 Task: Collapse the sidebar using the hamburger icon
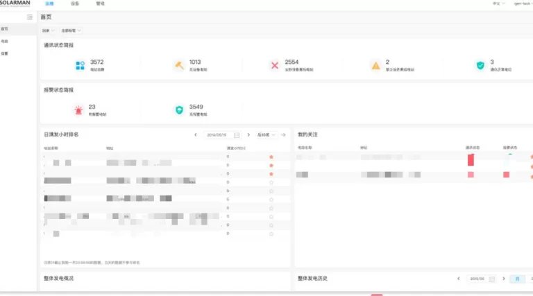coord(29,17)
